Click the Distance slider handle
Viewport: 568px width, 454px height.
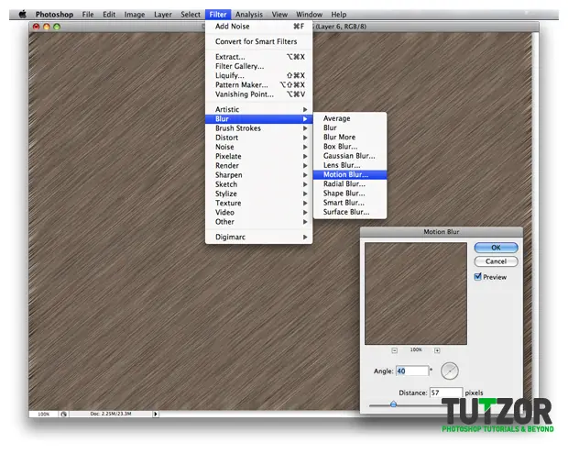tap(393, 404)
